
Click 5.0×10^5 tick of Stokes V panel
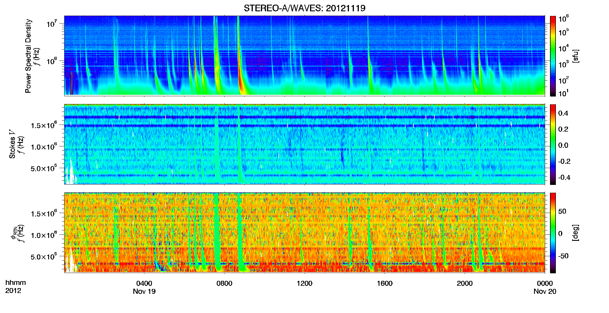pyautogui.click(x=44, y=168)
